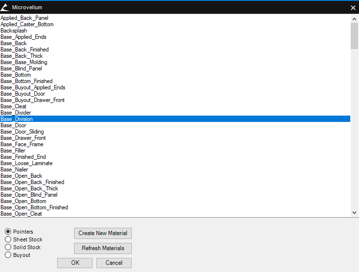Click the Cancel button
This screenshot has width=359, height=272.
(114, 263)
